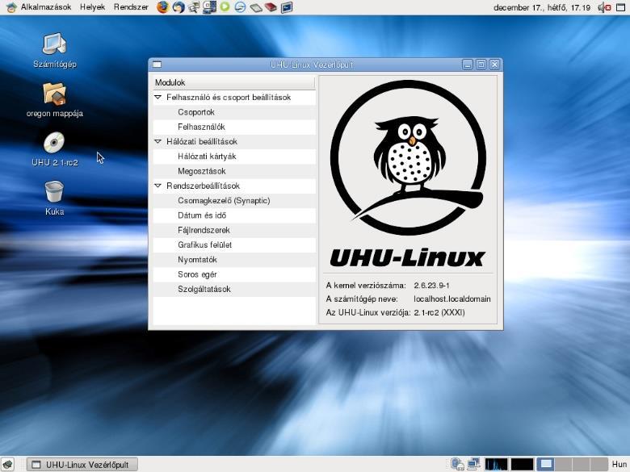Open the computer control launcher beside the messenger
630x472 pixels.
[x=209, y=7]
